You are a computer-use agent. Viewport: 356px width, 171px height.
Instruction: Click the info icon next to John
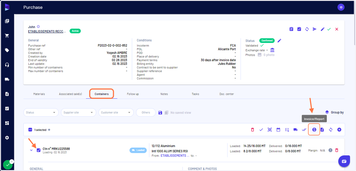[x=38, y=27]
